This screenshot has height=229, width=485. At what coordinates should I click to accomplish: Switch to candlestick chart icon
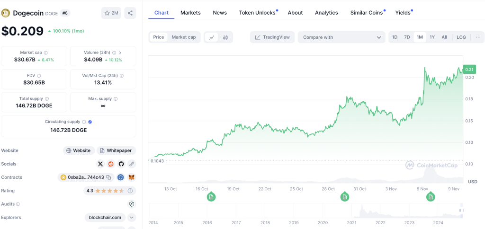(225, 37)
